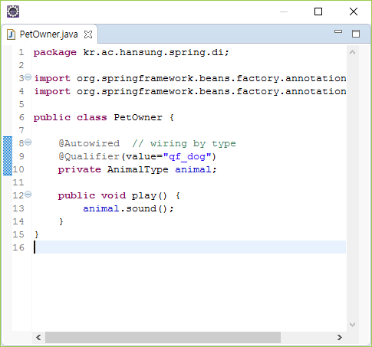Maximize the window
372x347 pixels.
tap(318, 11)
